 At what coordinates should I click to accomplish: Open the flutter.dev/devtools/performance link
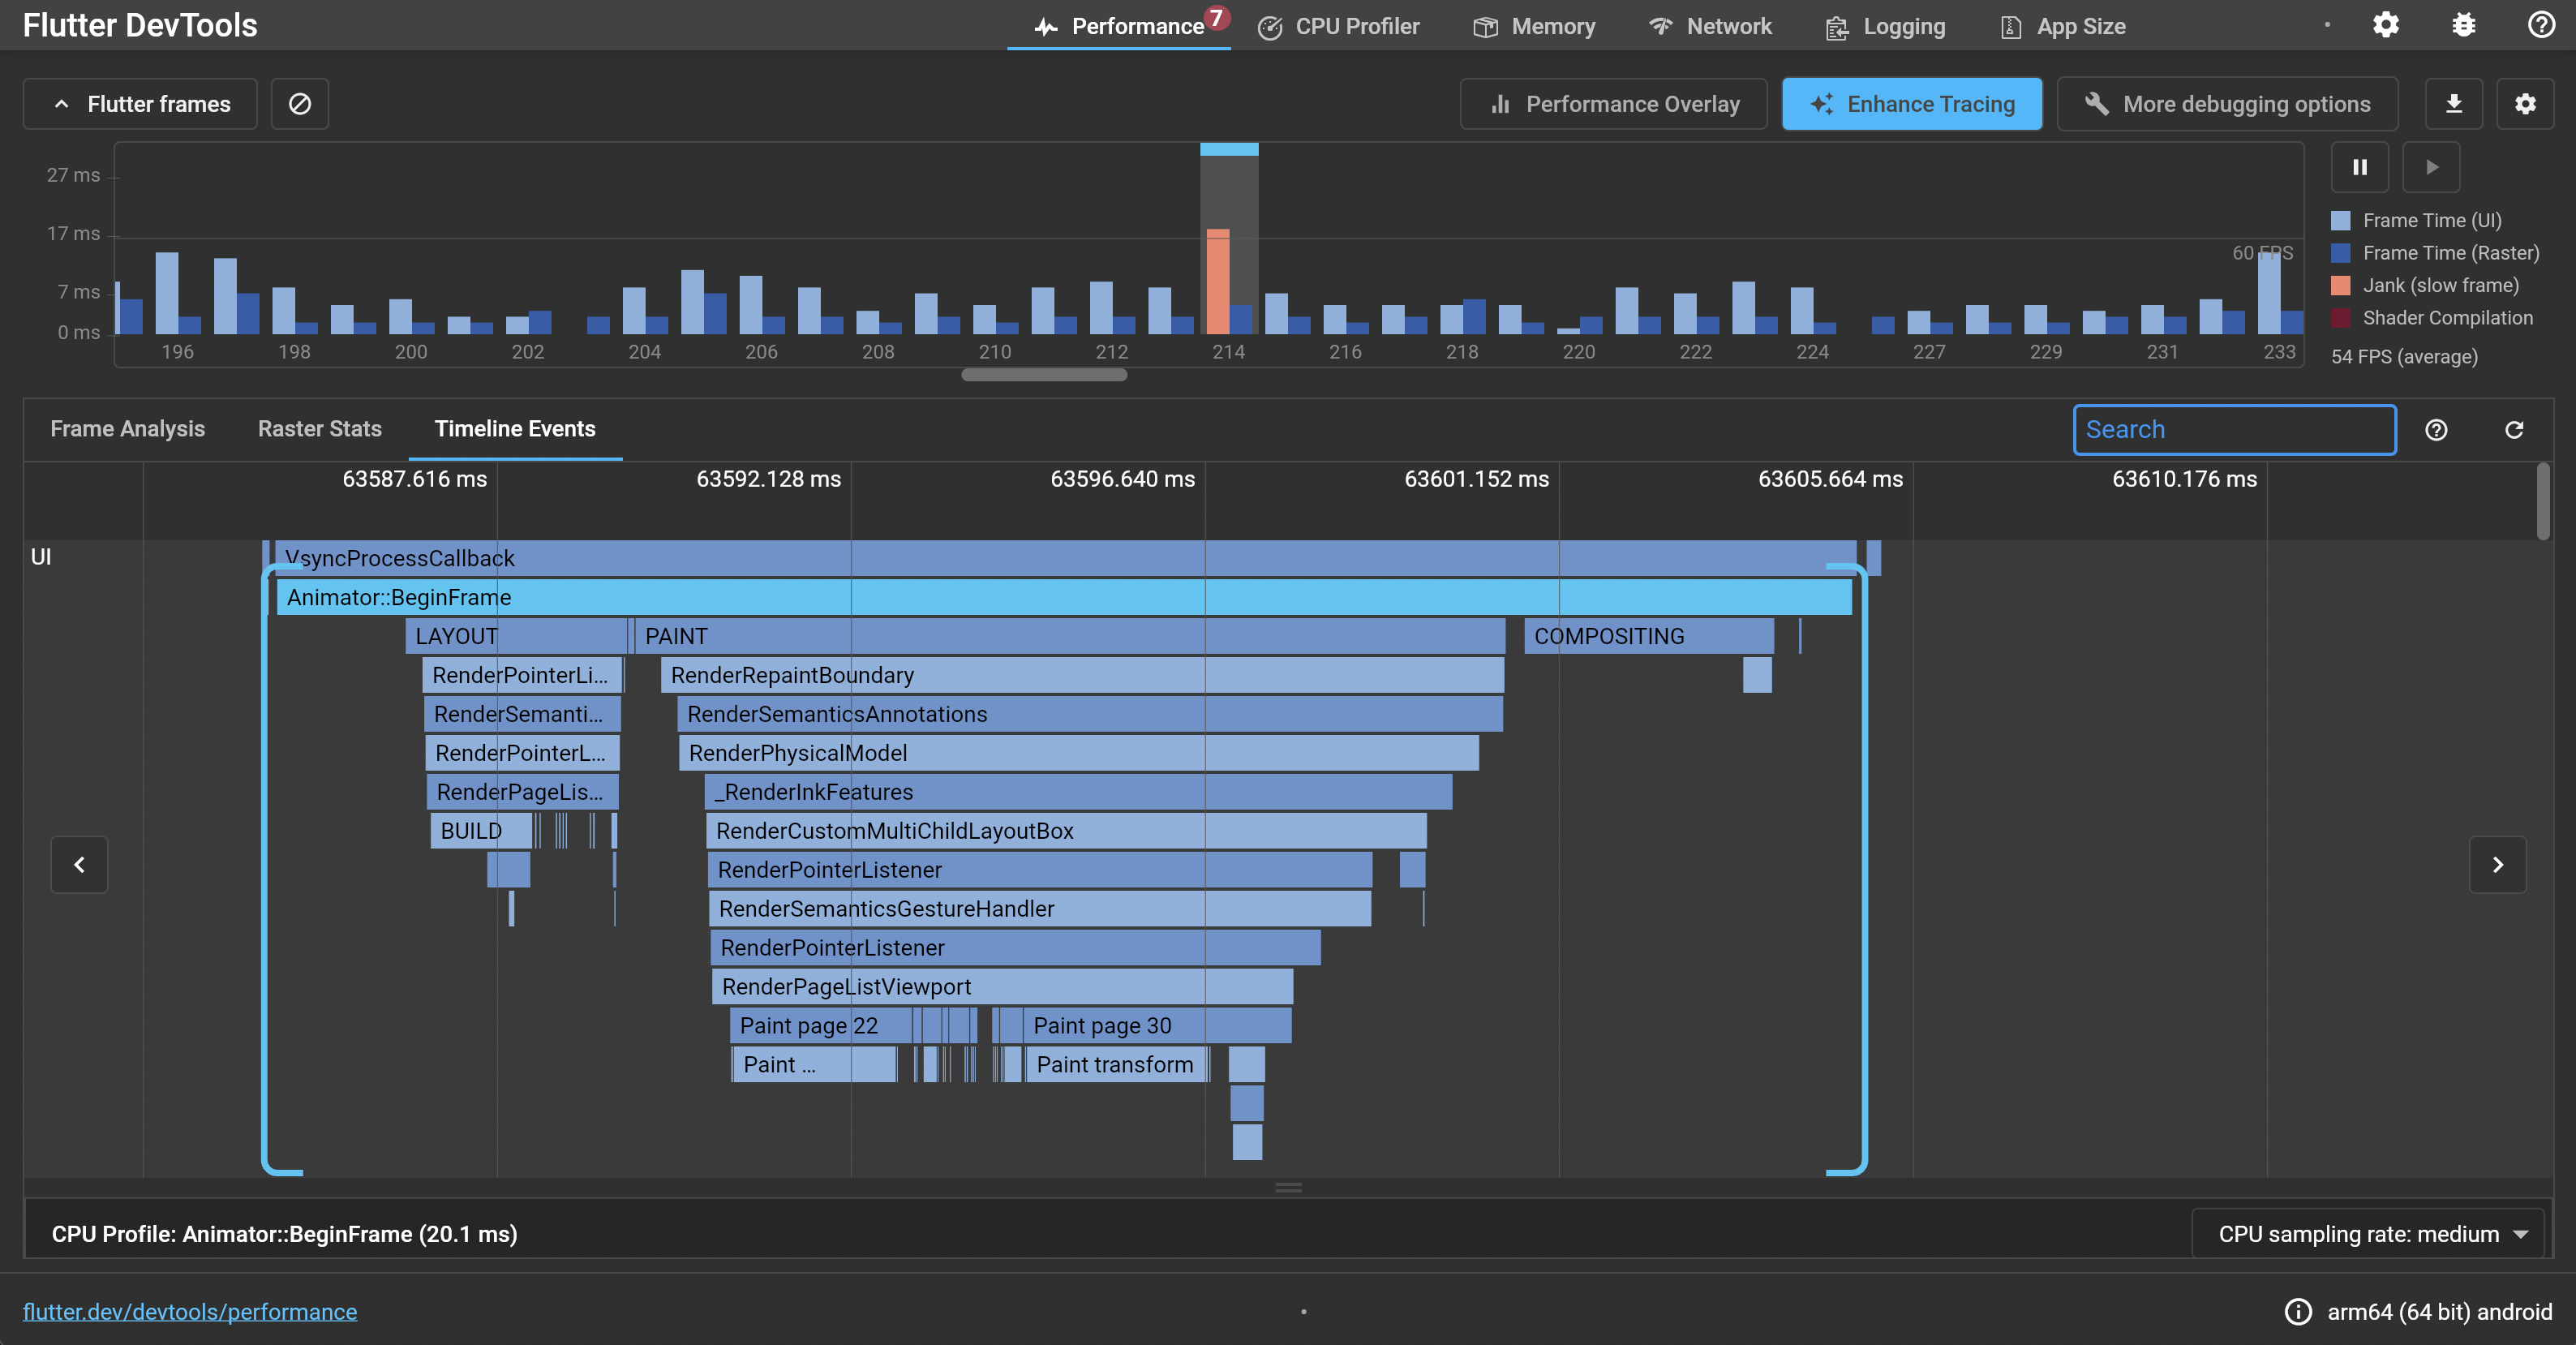pyautogui.click(x=190, y=1311)
